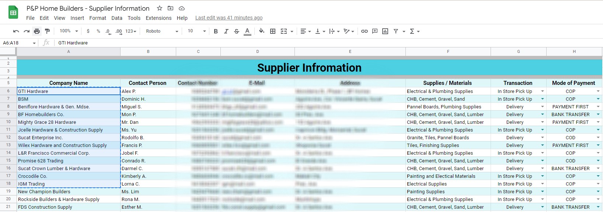Viewport: 603px width, 212px height.
Task: Create a filter
Action: tap(396, 31)
